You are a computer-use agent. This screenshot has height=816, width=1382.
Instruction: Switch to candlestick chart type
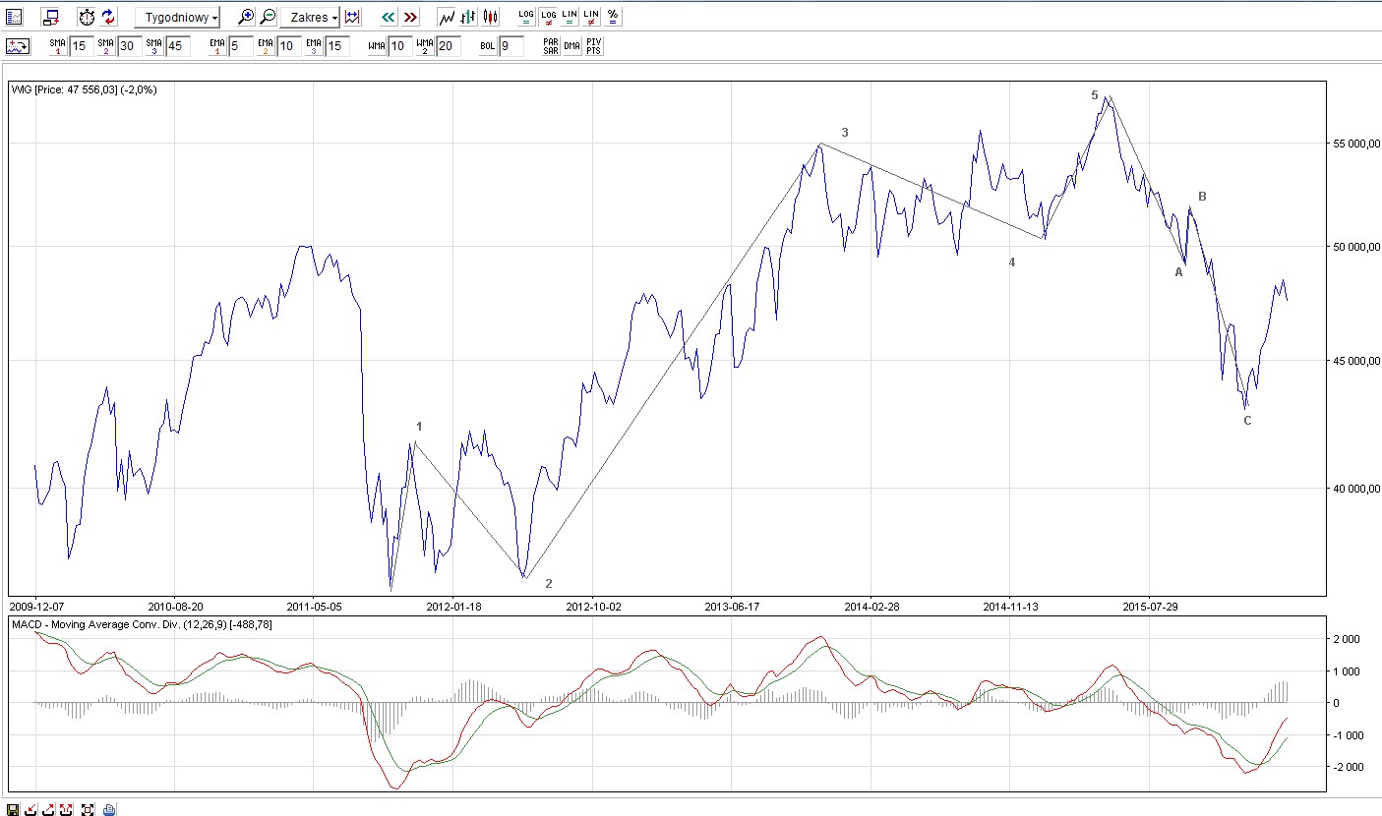(x=490, y=17)
